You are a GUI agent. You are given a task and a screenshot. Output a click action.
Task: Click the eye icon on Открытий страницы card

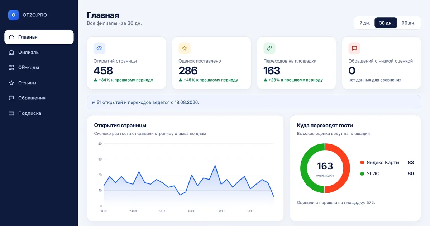coord(100,48)
